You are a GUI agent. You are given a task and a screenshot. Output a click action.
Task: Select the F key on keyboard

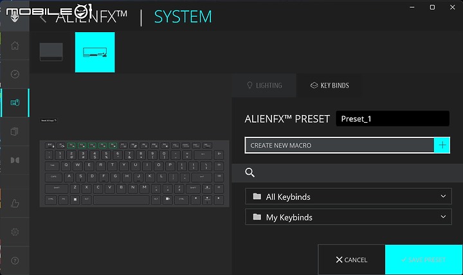[104, 177]
